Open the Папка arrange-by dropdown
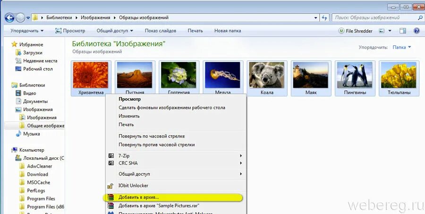Image resolution: width=425 pixels, height=214 pixels. (x=402, y=47)
